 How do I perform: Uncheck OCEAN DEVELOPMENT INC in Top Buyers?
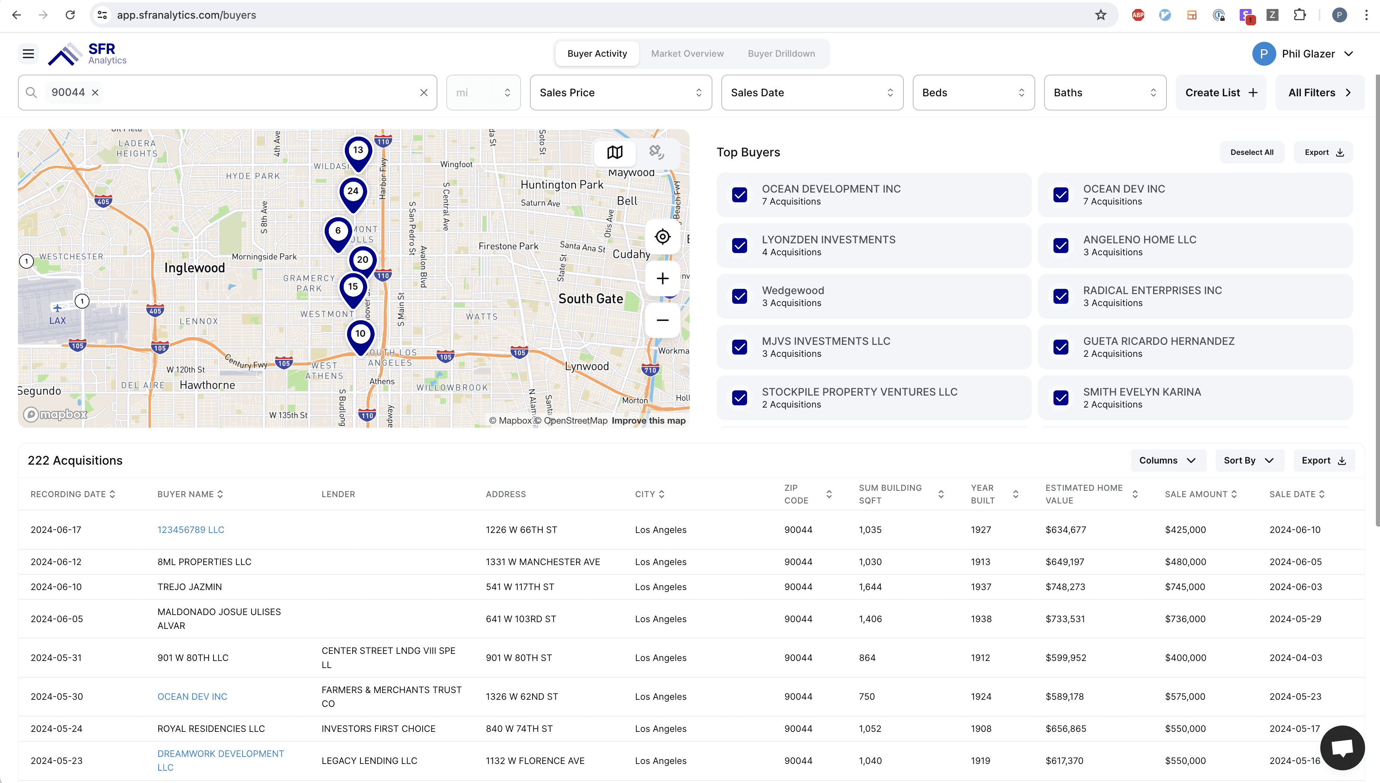(740, 195)
